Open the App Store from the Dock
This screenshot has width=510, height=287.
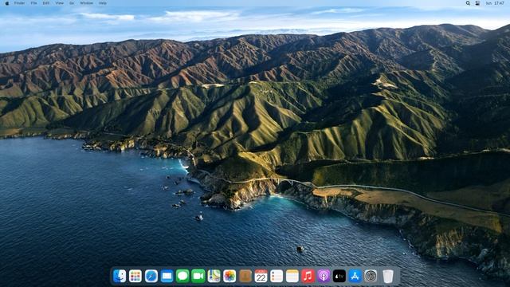(355, 277)
